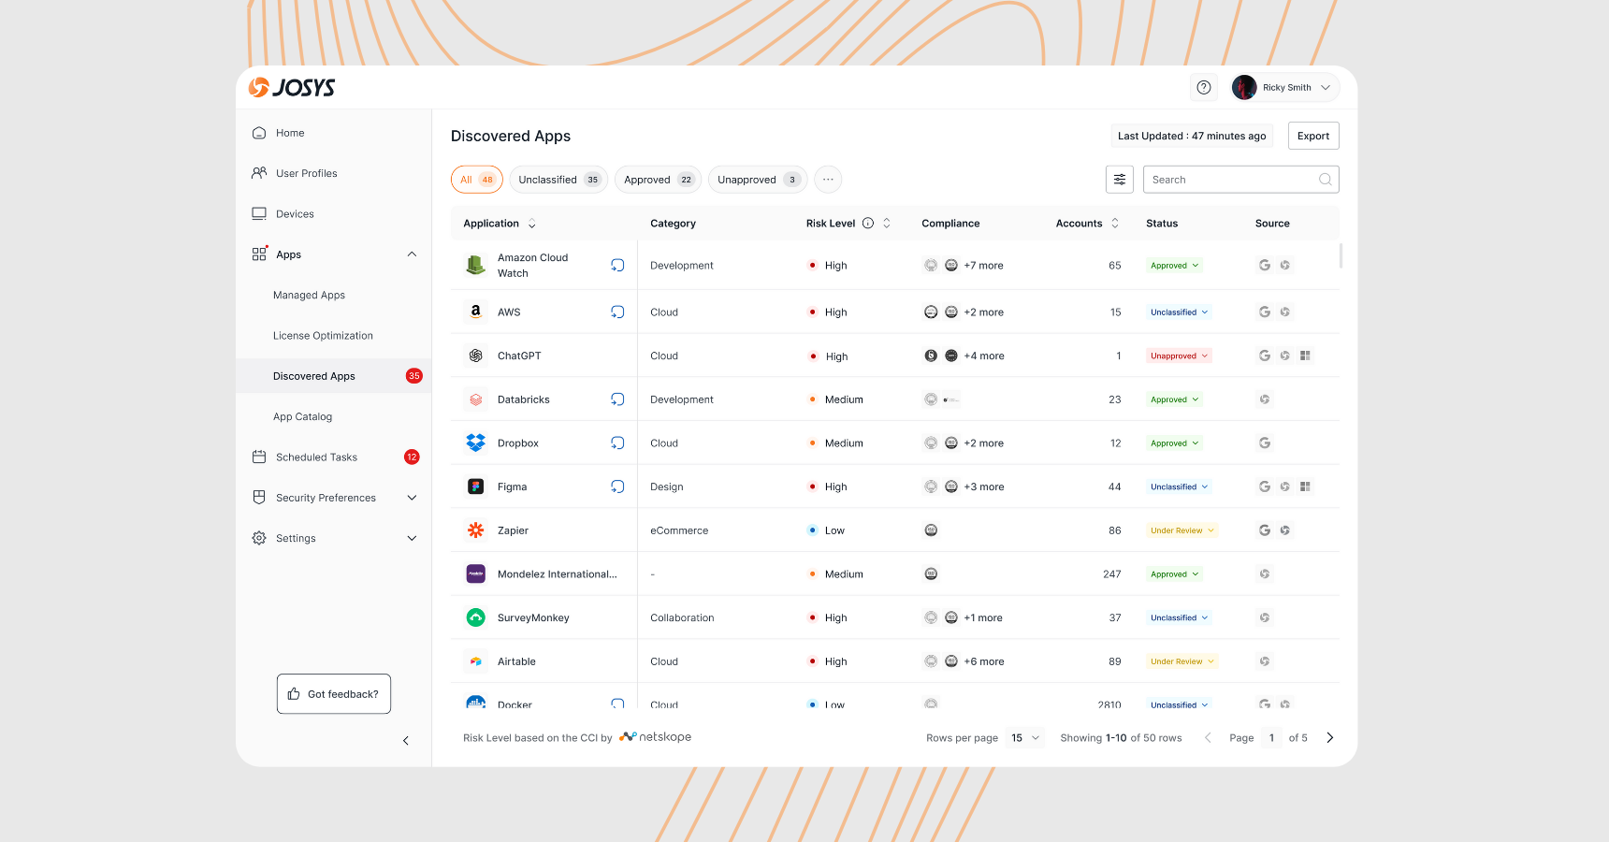The width and height of the screenshot is (1609, 842).
Task: Click the Databricks row sync icon
Action: pos(617,399)
